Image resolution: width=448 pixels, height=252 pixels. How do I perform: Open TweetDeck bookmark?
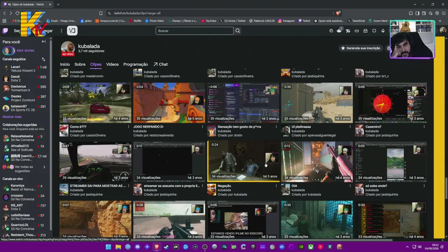pyautogui.click(x=356, y=21)
